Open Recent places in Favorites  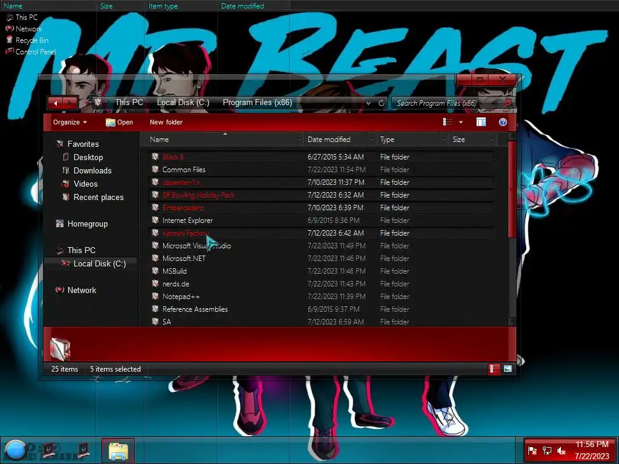point(99,198)
